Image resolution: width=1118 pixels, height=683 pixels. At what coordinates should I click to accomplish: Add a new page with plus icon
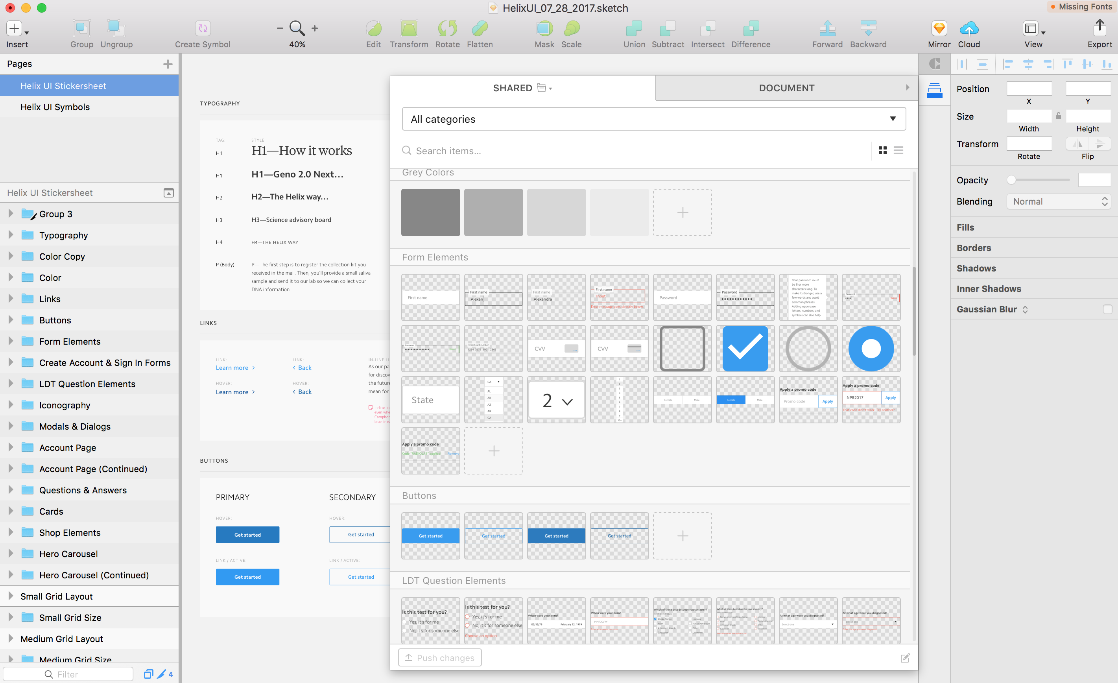point(168,64)
